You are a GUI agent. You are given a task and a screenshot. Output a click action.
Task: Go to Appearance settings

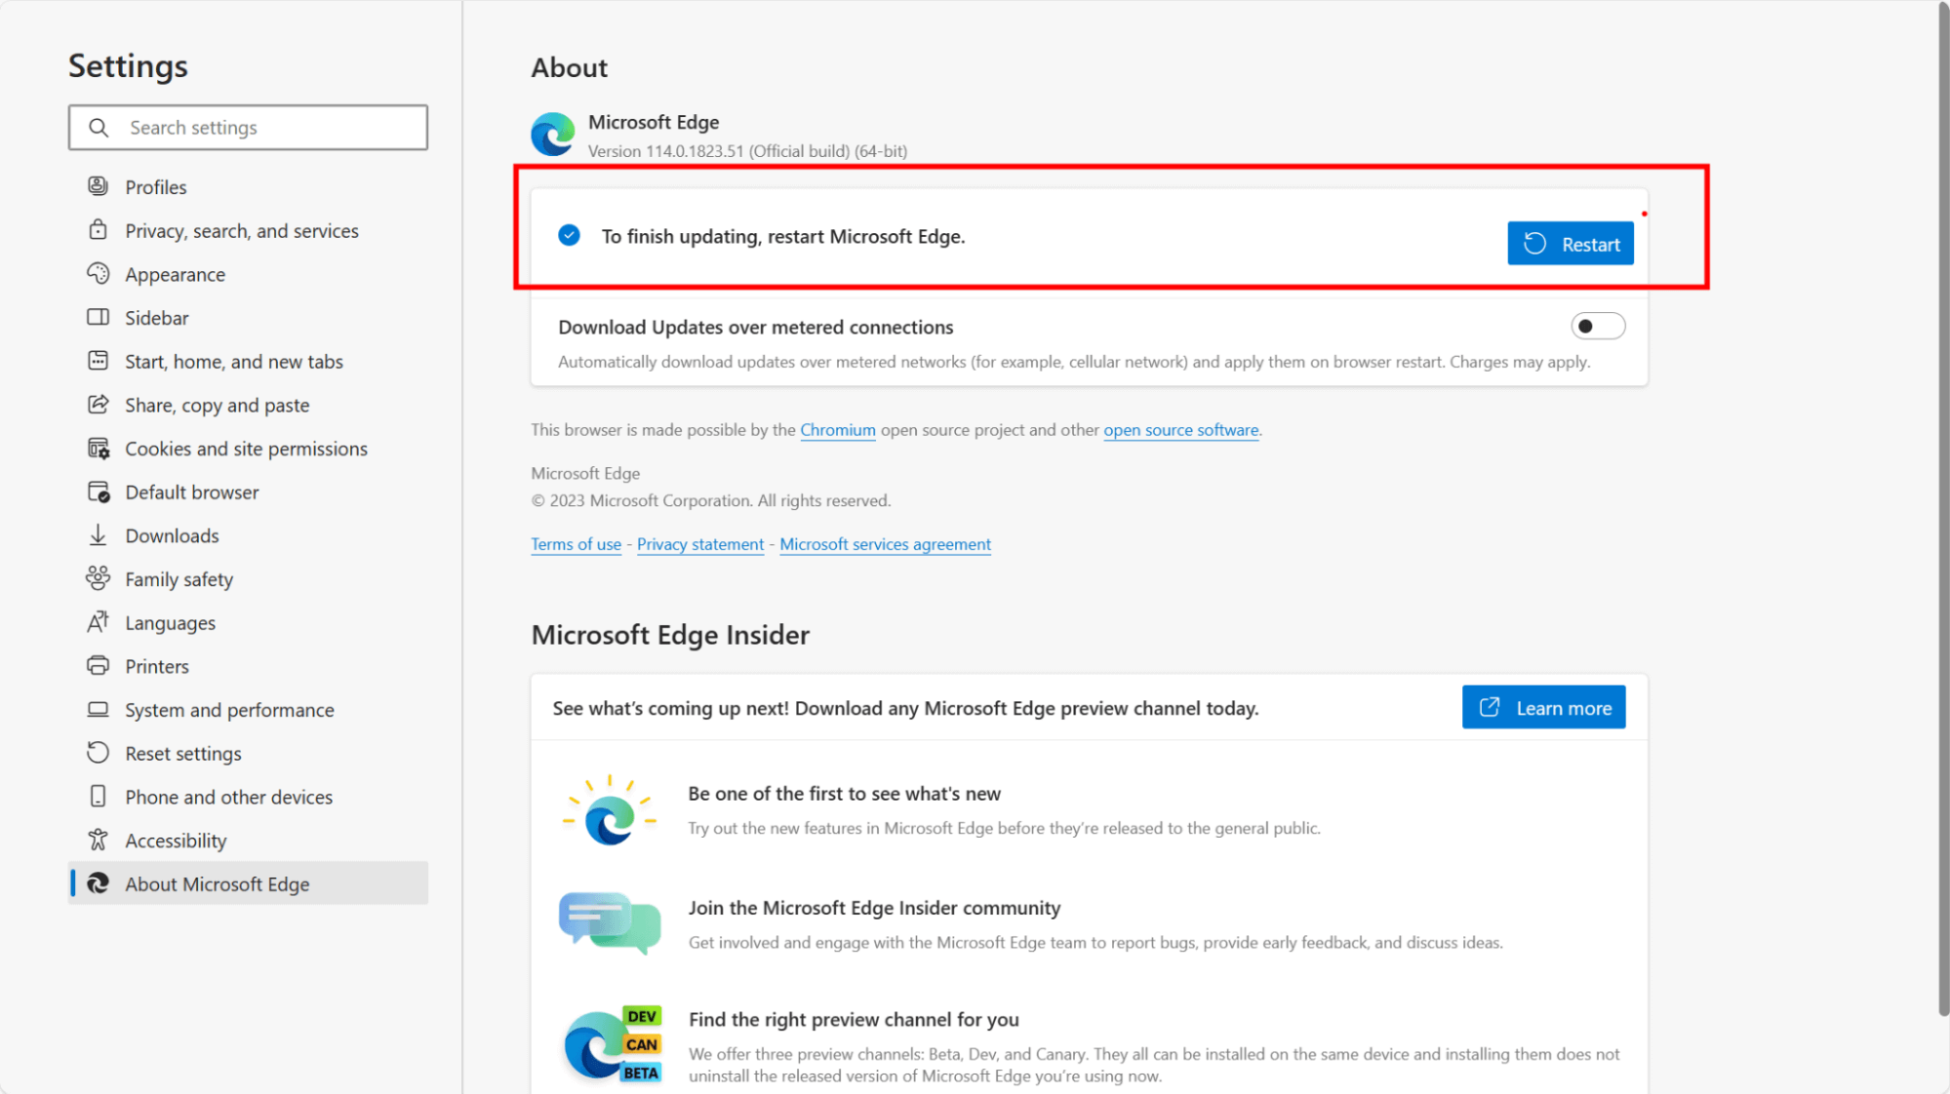coord(248,274)
